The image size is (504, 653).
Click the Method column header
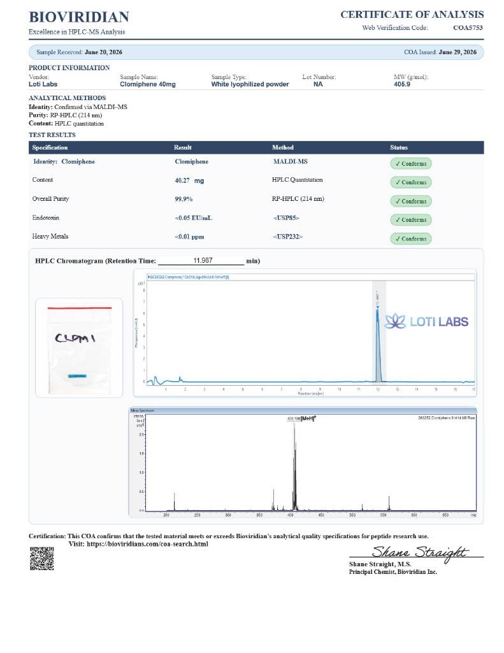tap(283, 147)
